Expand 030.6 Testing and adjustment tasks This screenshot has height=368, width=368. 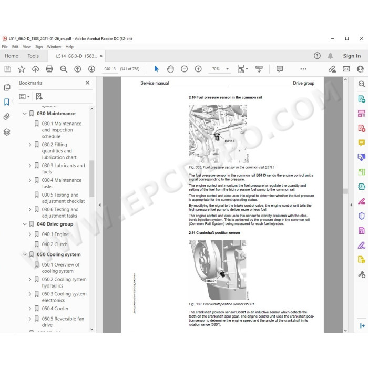coord(30,209)
